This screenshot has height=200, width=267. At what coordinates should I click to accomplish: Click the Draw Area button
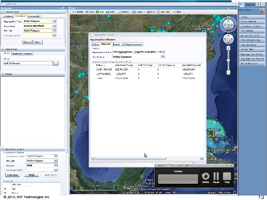tap(12, 175)
